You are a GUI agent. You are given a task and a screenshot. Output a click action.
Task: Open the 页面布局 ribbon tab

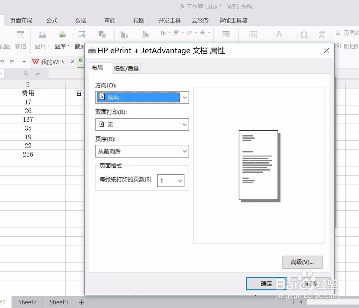point(21,20)
